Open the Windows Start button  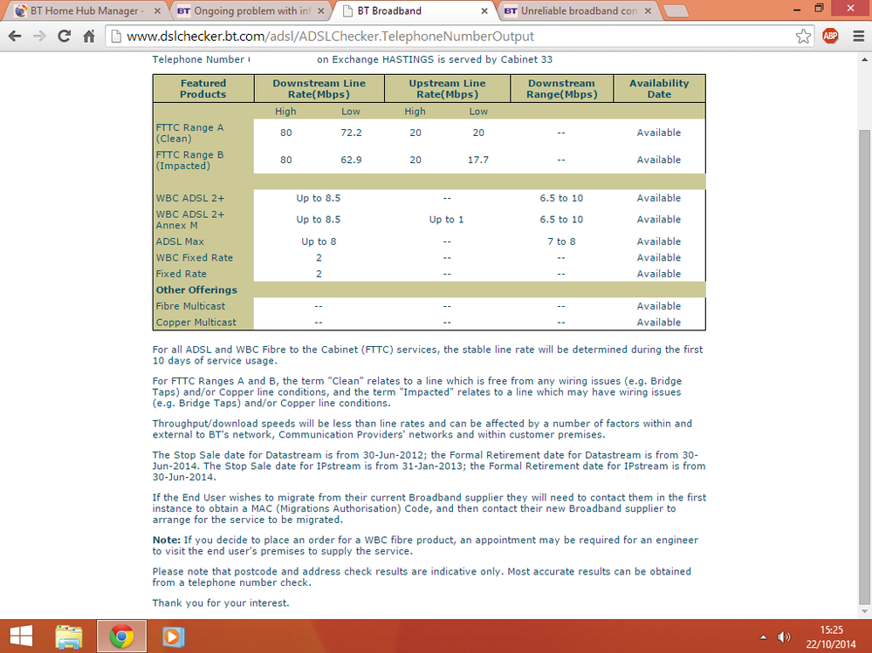pyautogui.click(x=21, y=636)
